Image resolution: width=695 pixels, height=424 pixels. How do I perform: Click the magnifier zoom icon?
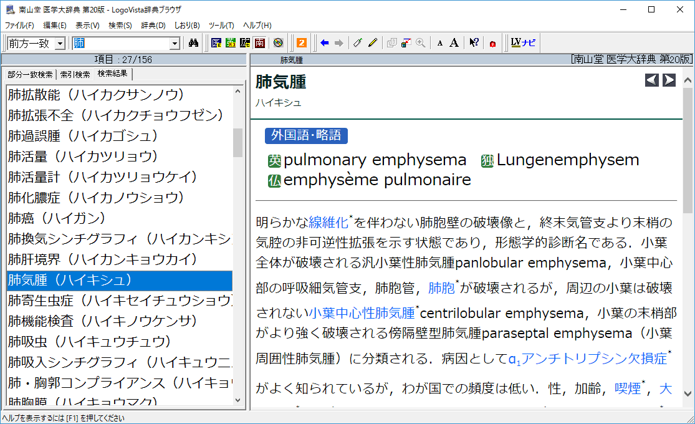[421, 43]
